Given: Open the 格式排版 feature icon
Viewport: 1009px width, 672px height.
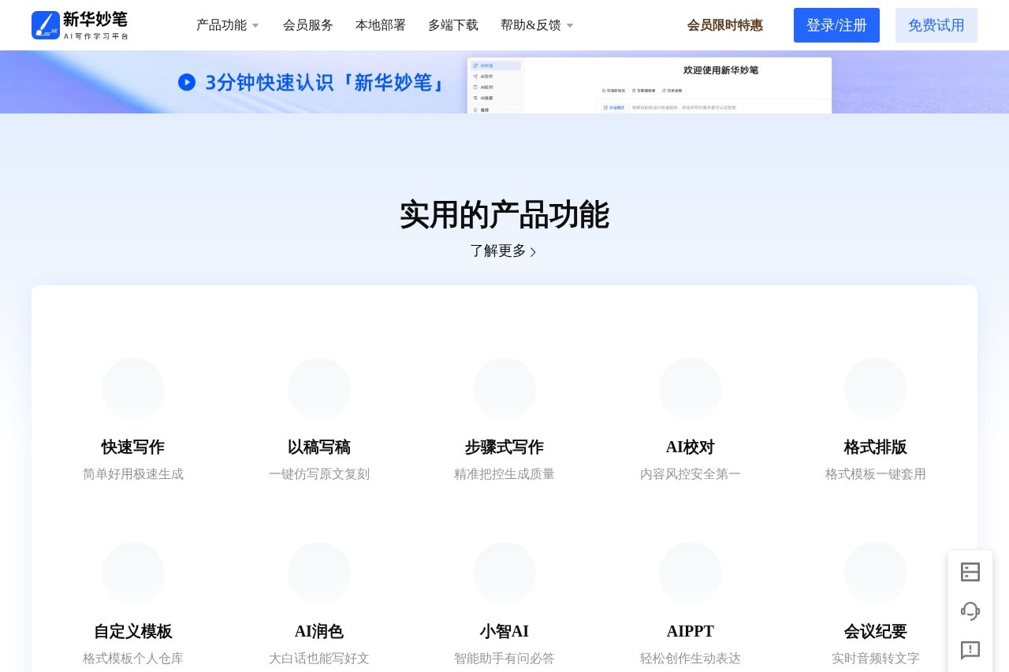Looking at the screenshot, I should pyautogui.click(x=876, y=388).
